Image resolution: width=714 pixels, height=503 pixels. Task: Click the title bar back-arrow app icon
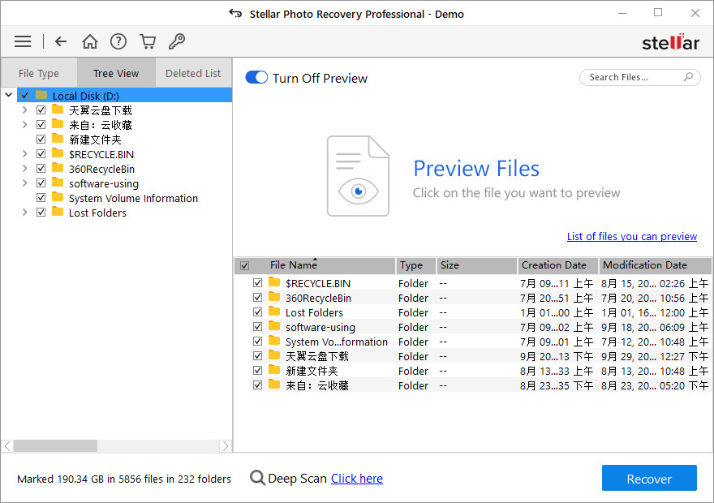[235, 13]
